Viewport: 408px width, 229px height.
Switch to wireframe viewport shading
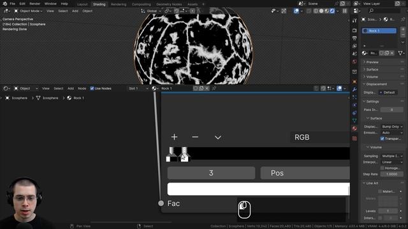316,11
